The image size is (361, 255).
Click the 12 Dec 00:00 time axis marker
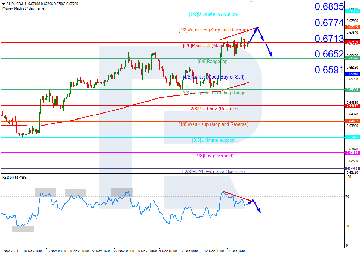click(214, 251)
